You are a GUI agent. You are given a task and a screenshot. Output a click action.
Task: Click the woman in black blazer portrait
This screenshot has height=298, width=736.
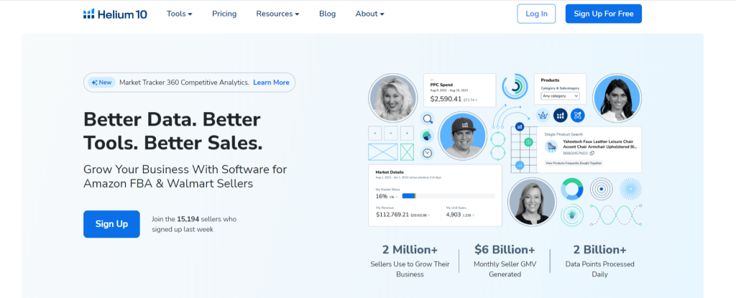[x=532, y=202]
